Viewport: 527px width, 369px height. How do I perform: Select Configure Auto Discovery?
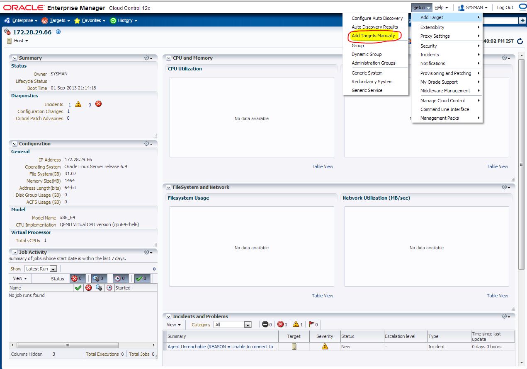(x=377, y=18)
